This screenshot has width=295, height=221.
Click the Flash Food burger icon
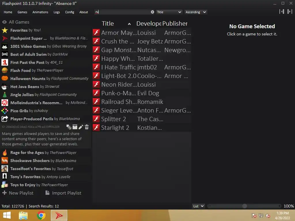point(5,71)
